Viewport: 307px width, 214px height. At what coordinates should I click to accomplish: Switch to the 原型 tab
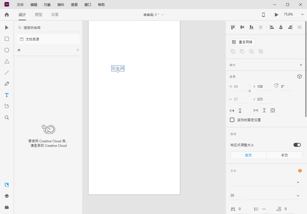[38, 15]
